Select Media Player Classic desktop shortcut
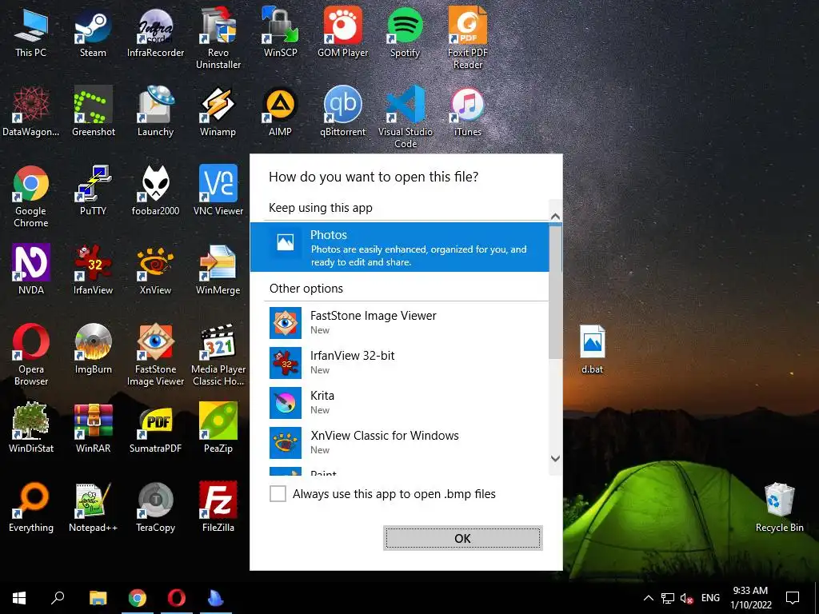819x614 pixels. pyautogui.click(x=218, y=354)
